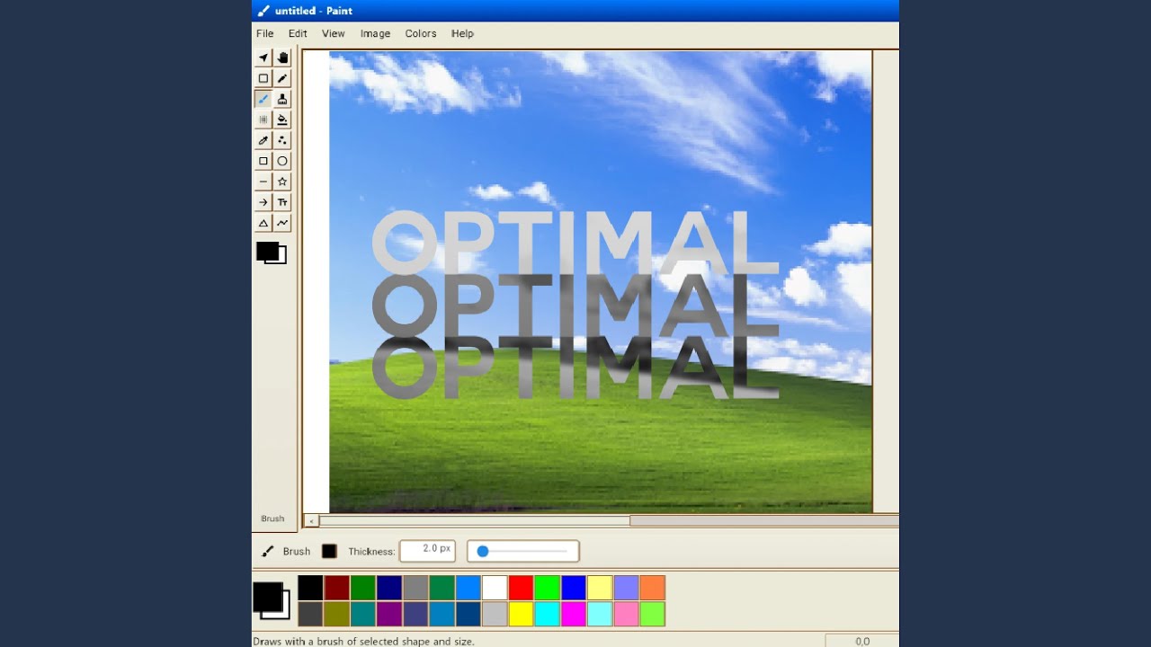Image resolution: width=1151 pixels, height=647 pixels.
Task: Select the triangle shape tool
Action: coord(263,223)
